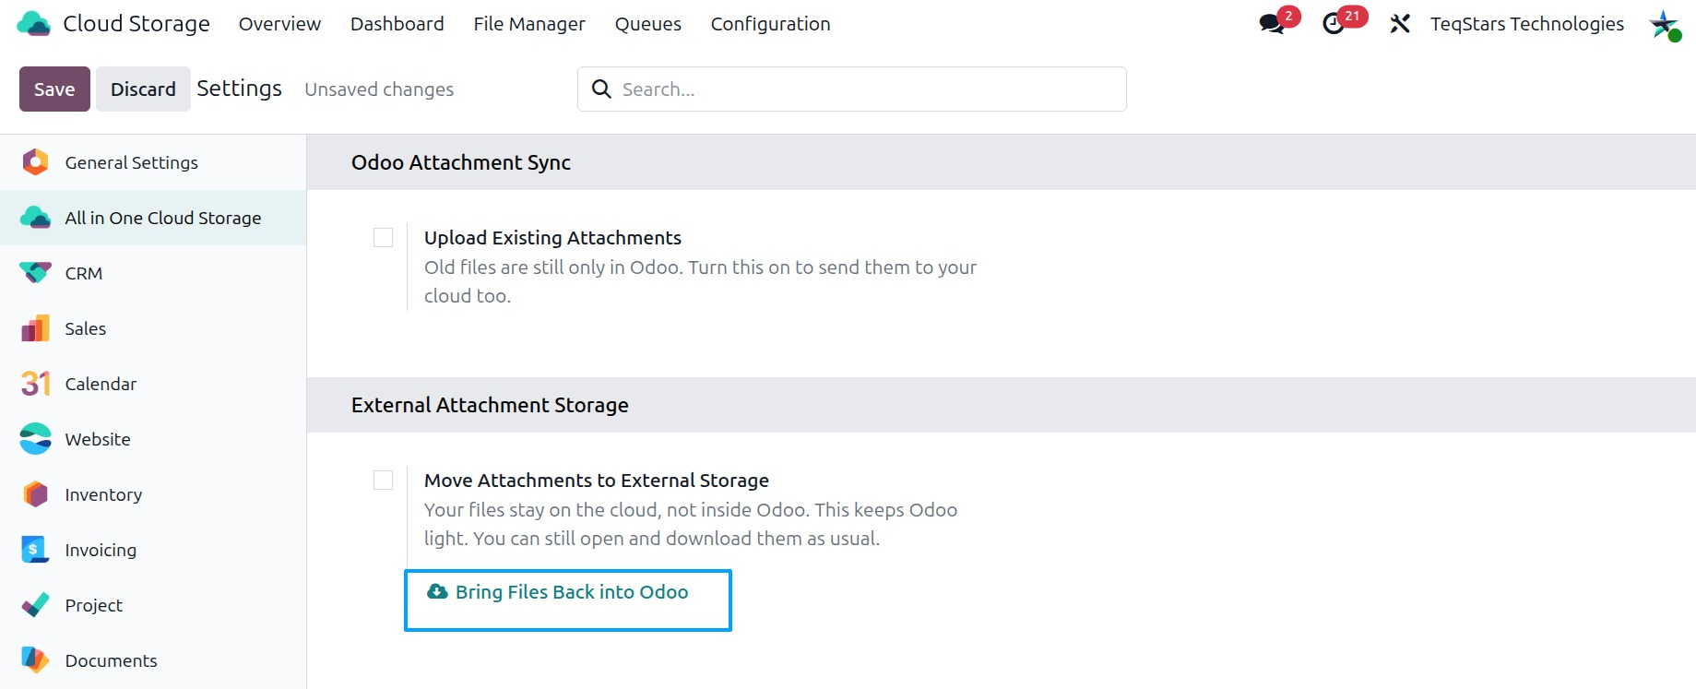The image size is (1696, 689).
Task: Go to File Manager menu
Action: point(529,24)
